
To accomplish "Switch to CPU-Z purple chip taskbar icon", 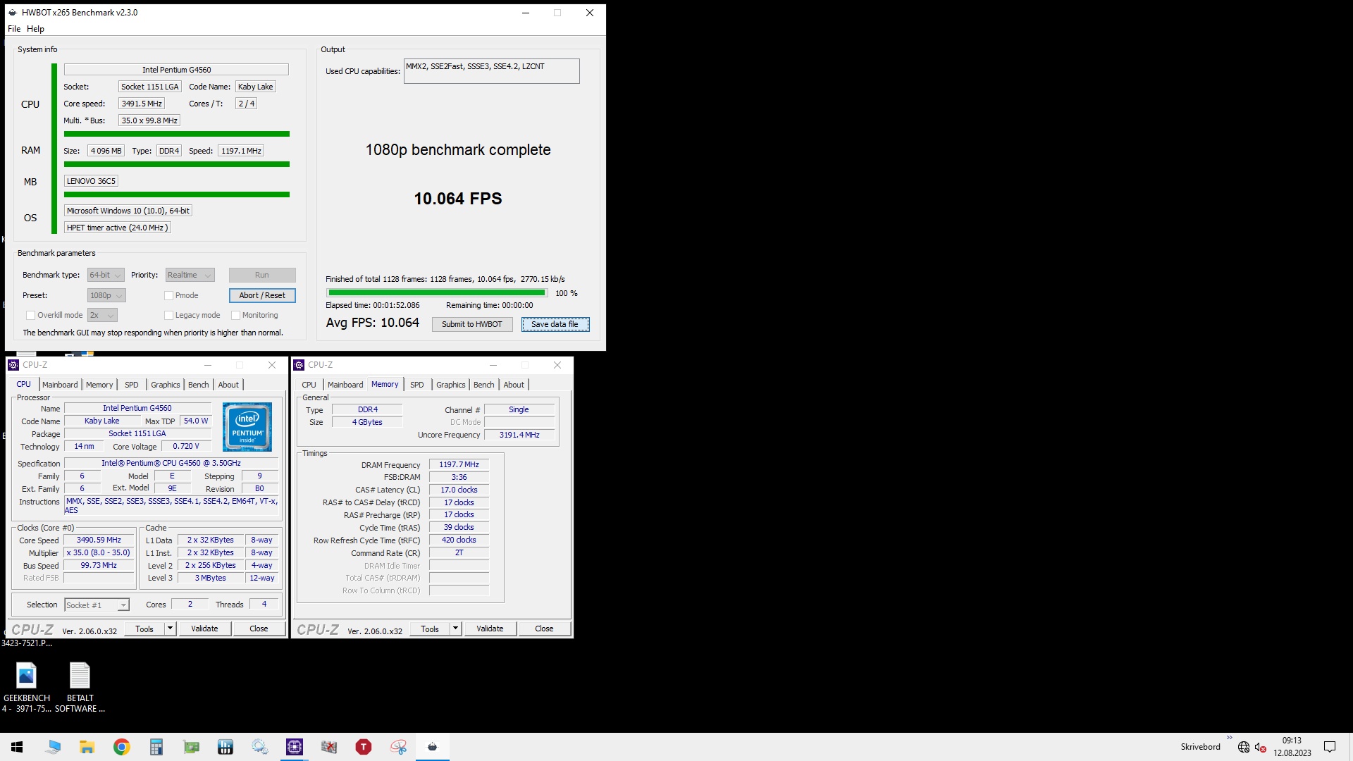I will 295,747.
